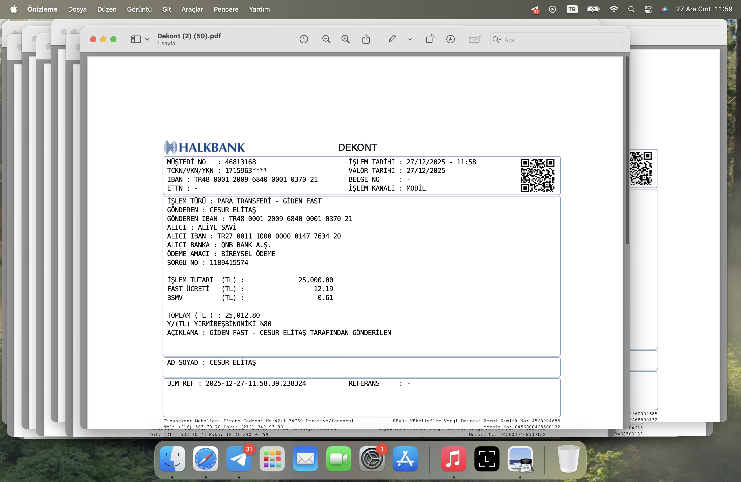Open Control Center in menu bar

[x=648, y=9]
